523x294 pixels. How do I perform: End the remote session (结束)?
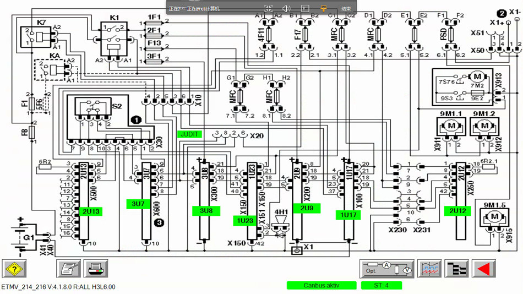[x=346, y=8]
